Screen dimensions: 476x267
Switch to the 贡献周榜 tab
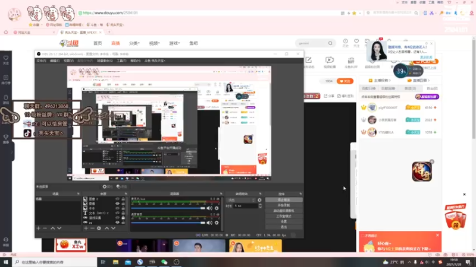[x=388, y=88]
